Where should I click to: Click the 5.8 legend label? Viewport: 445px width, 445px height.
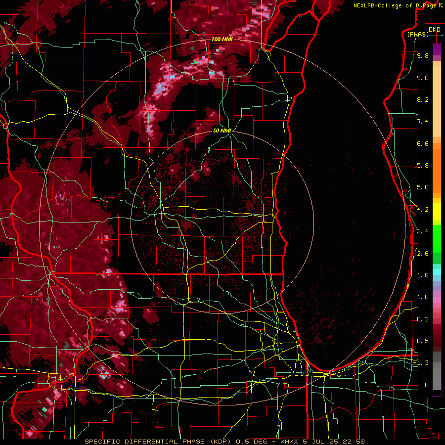coord(423,166)
